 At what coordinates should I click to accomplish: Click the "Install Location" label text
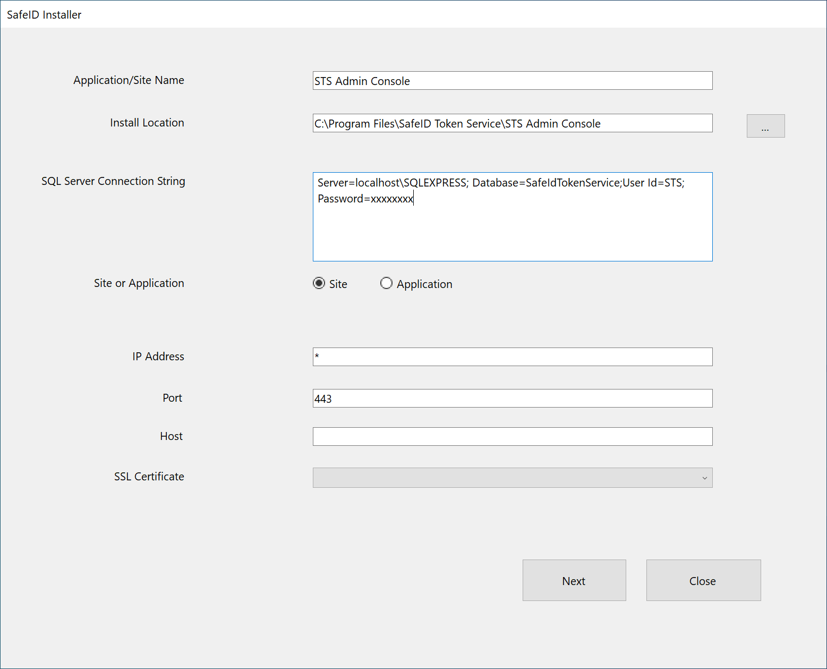pyautogui.click(x=147, y=123)
